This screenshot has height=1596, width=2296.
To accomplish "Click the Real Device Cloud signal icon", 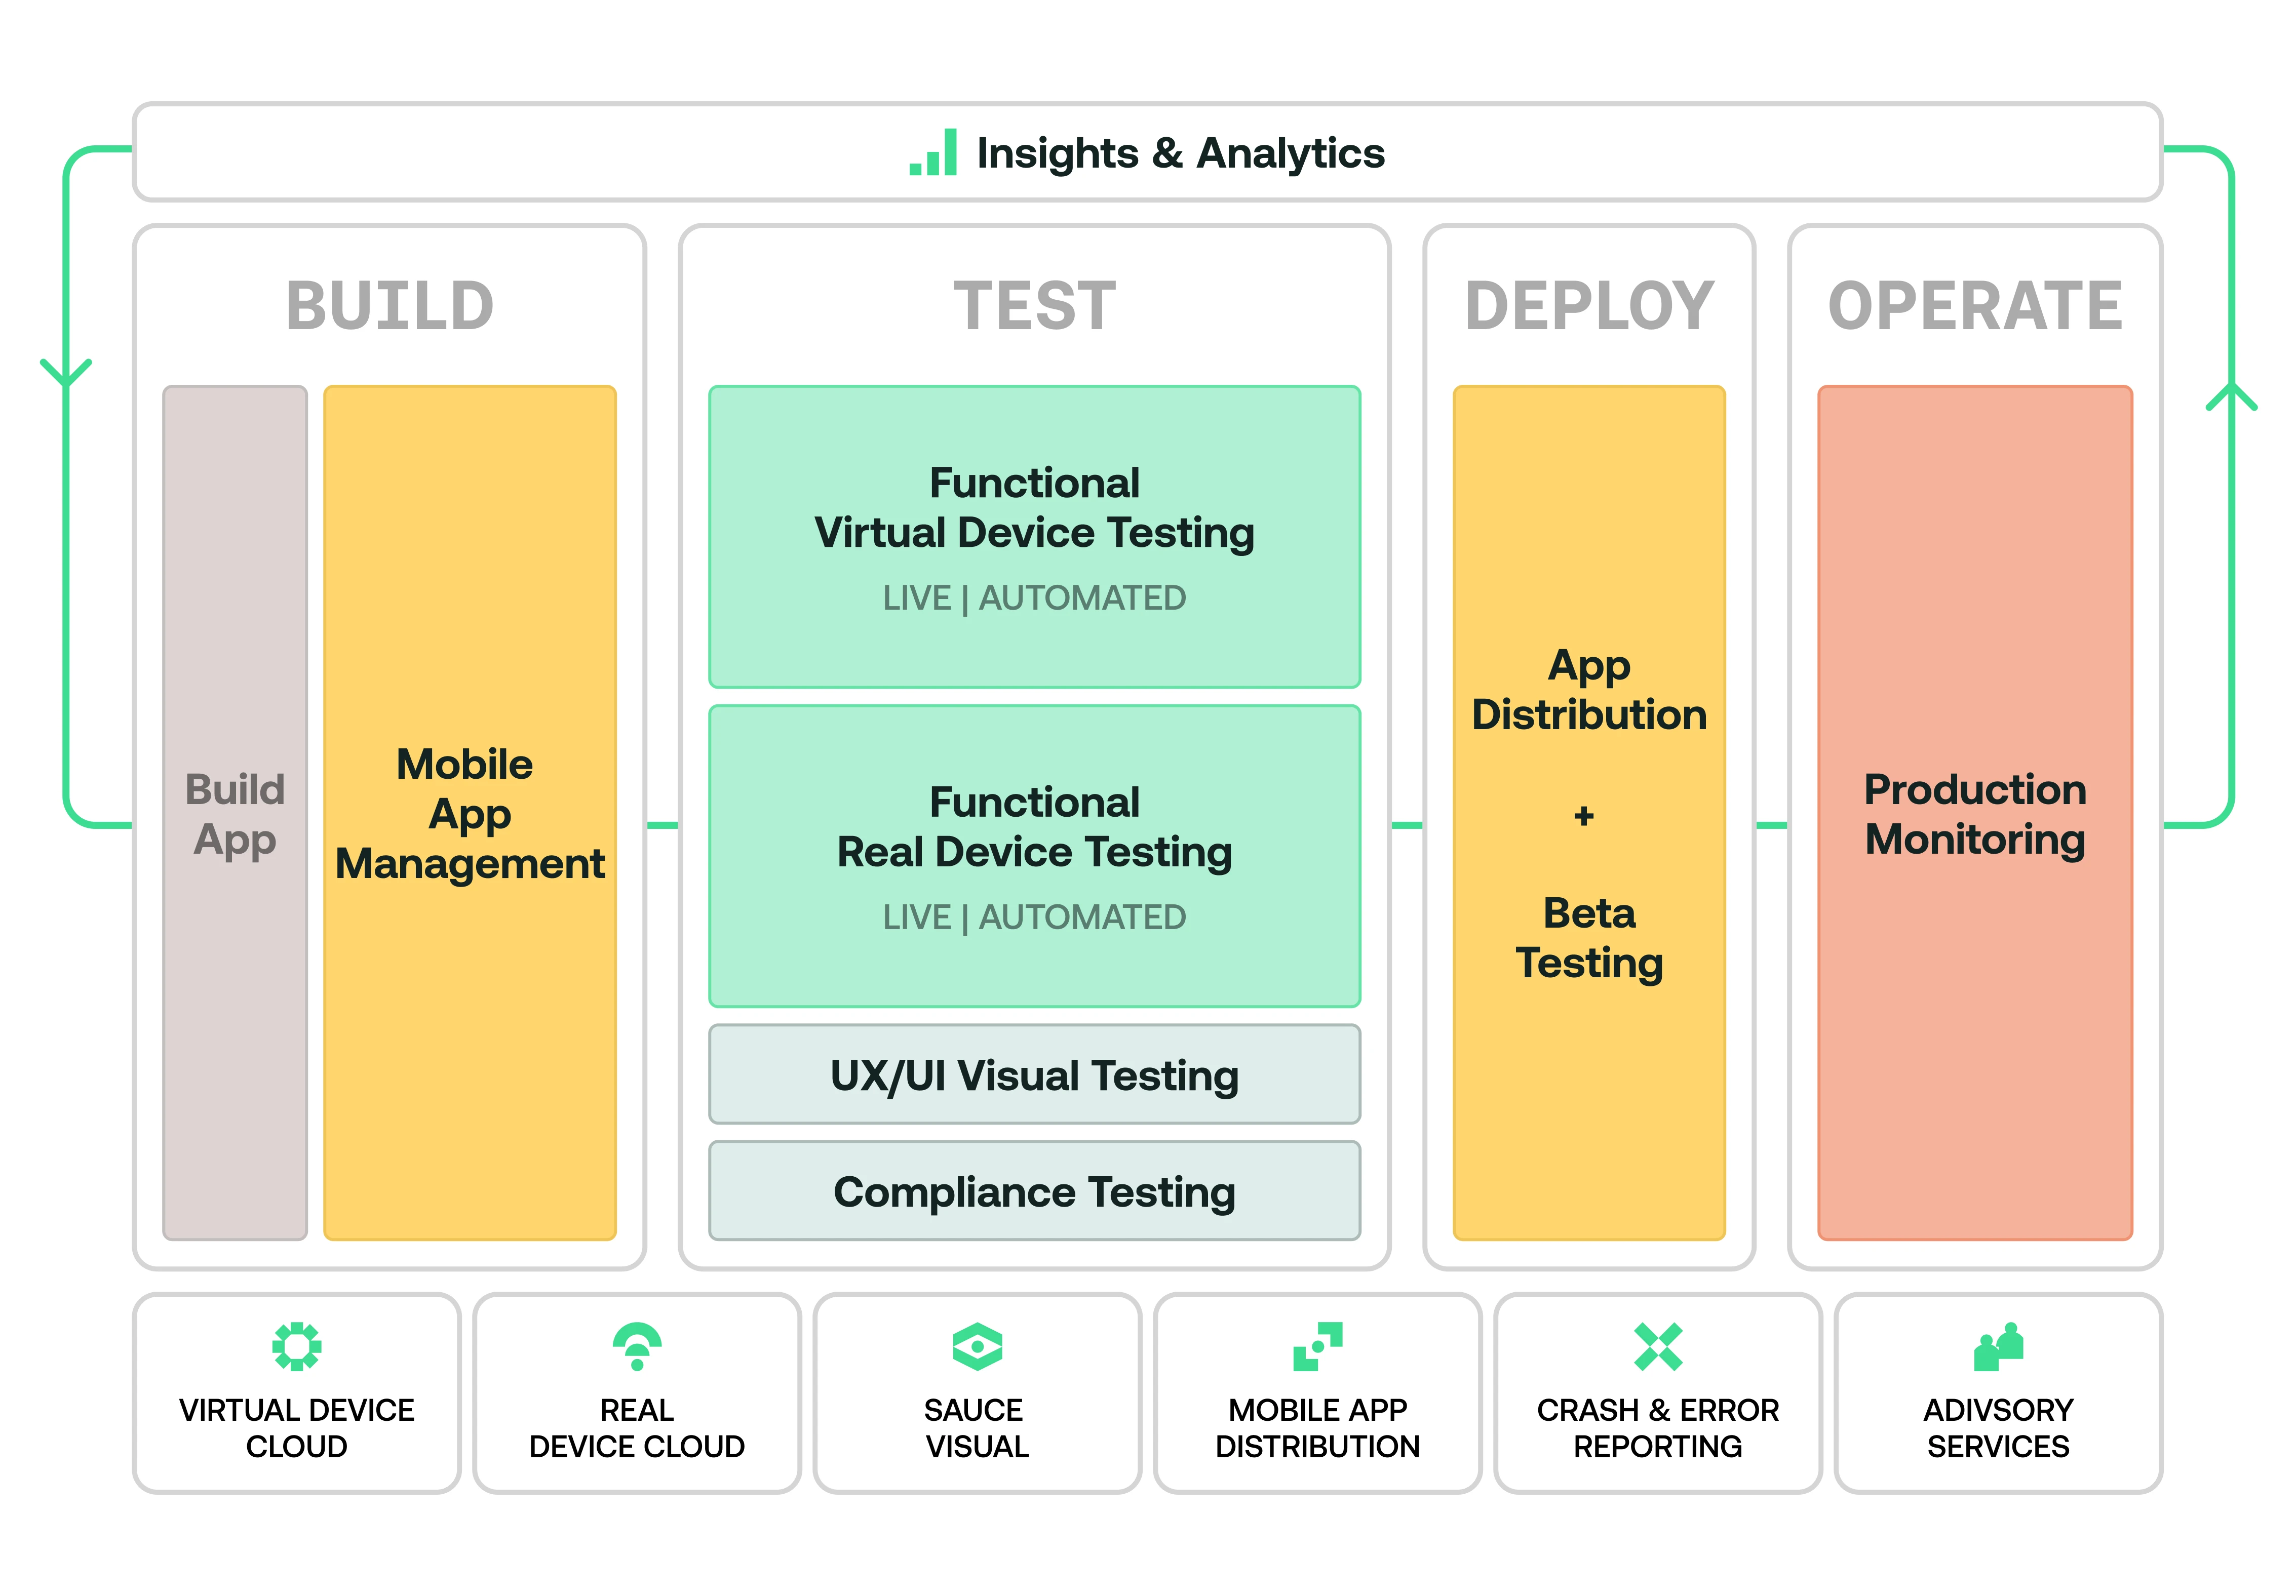I will [x=637, y=1346].
